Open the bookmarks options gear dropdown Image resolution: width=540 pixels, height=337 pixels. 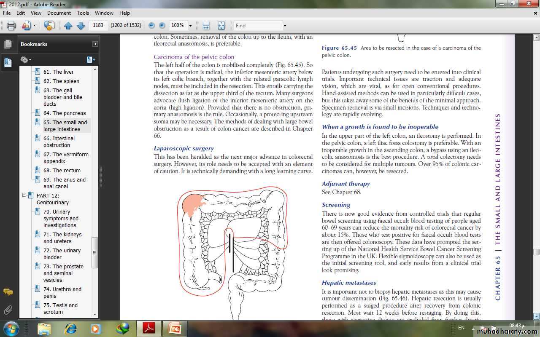(26, 60)
